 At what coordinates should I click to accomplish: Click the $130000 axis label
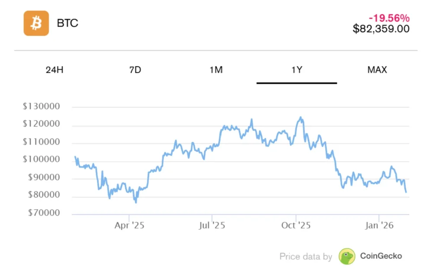tap(41, 106)
